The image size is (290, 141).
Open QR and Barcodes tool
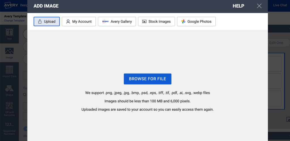tap(9, 109)
